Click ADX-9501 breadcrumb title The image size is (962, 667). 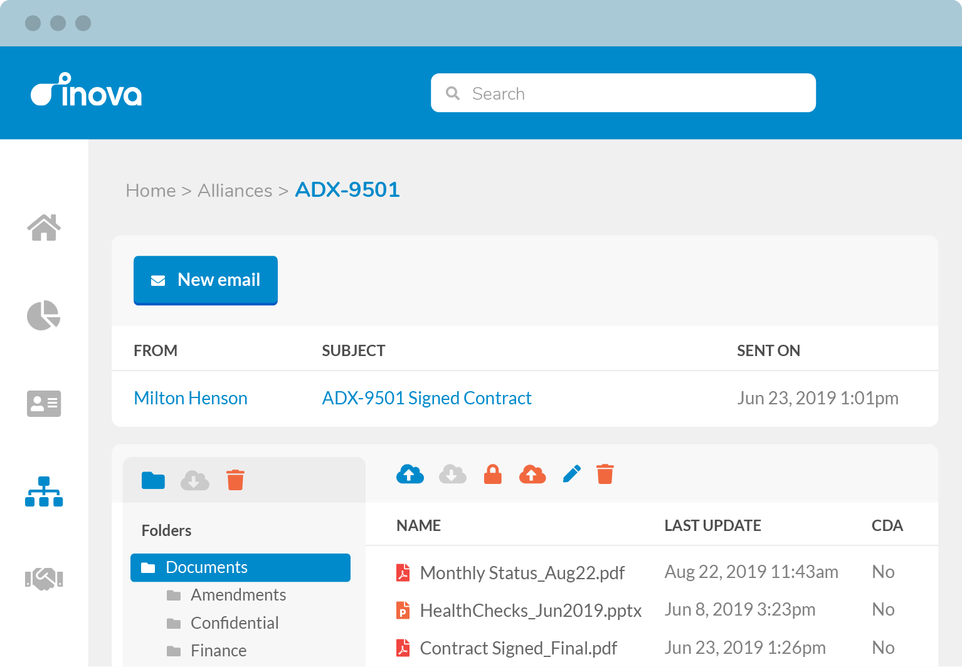pyautogui.click(x=347, y=189)
